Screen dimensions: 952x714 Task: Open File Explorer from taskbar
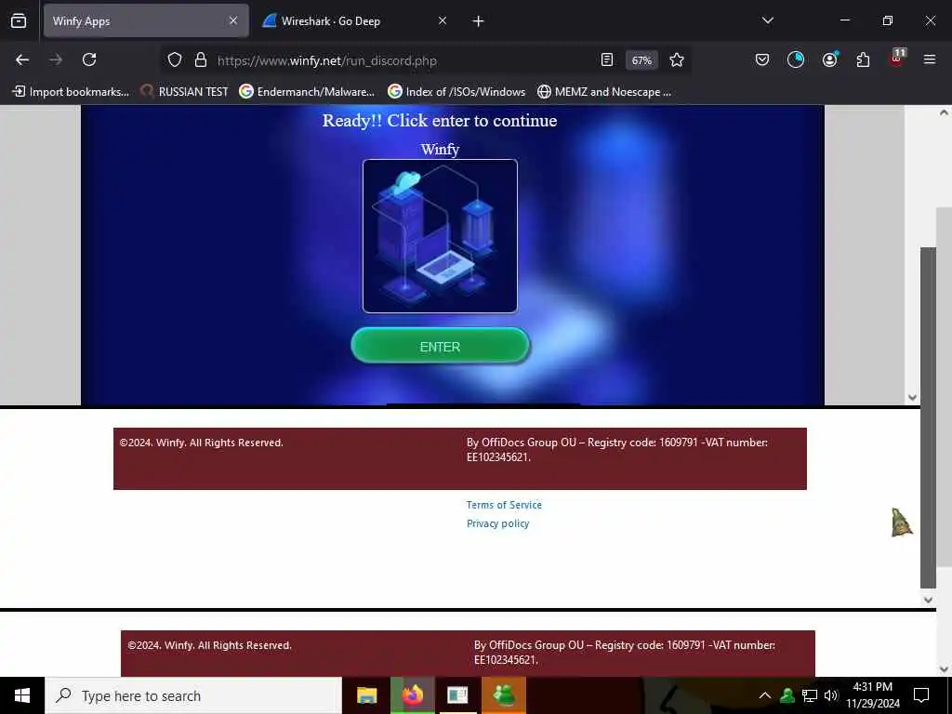tap(366, 695)
